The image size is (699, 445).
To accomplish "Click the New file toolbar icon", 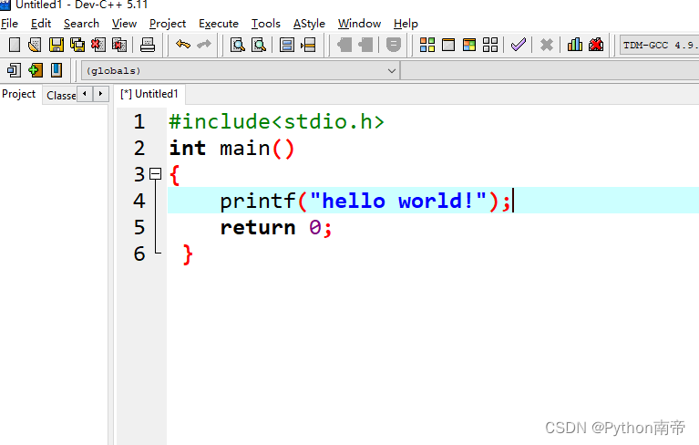I will tap(14, 45).
